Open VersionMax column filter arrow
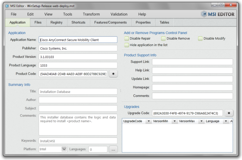Screen dimensions: 242x160 pos(201,121)
